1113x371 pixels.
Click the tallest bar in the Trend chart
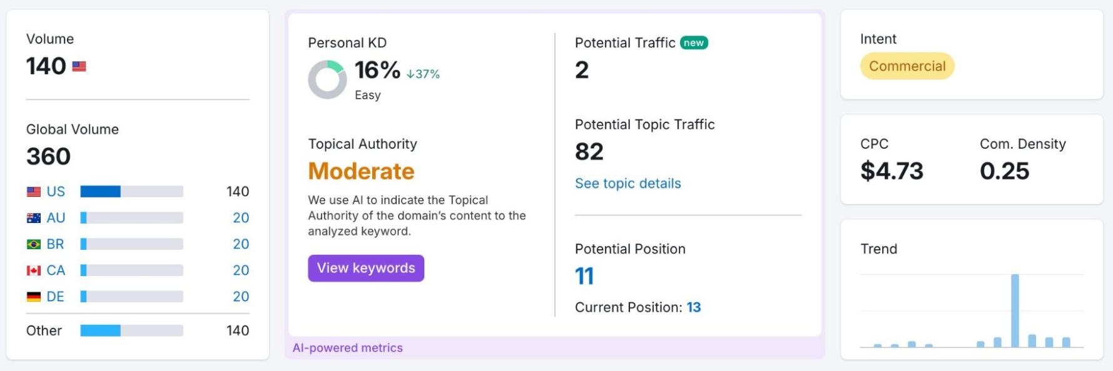pyautogui.click(x=1015, y=309)
